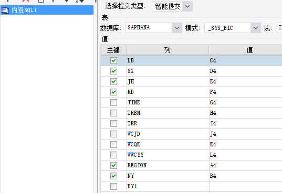
Task: Uncheck primary key checkbox for REGION
Action: (113, 165)
